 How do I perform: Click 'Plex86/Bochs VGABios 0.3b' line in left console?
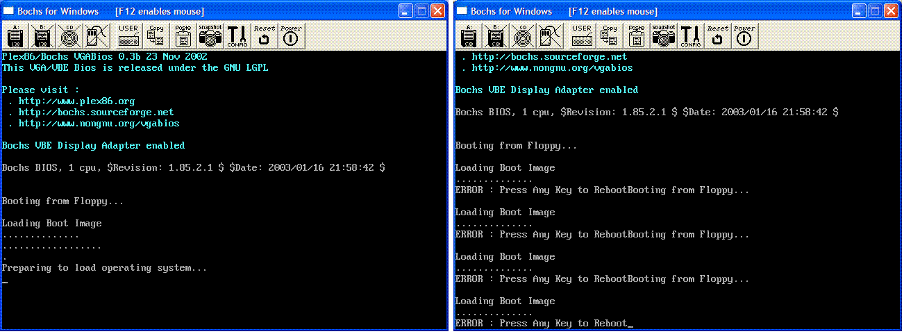pyautogui.click(x=105, y=57)
